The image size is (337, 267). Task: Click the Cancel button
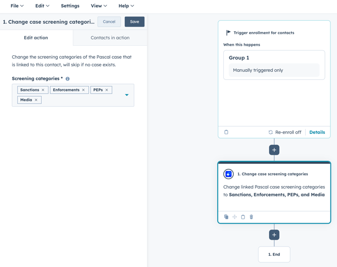pos(109,22)
